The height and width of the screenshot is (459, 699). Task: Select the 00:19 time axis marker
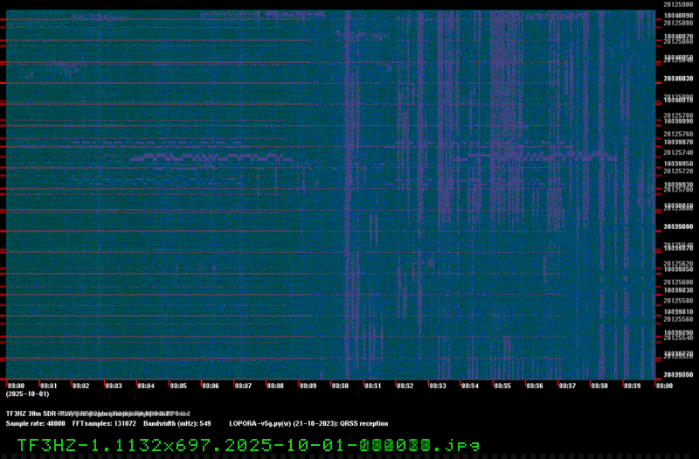[x=631, y=386]
